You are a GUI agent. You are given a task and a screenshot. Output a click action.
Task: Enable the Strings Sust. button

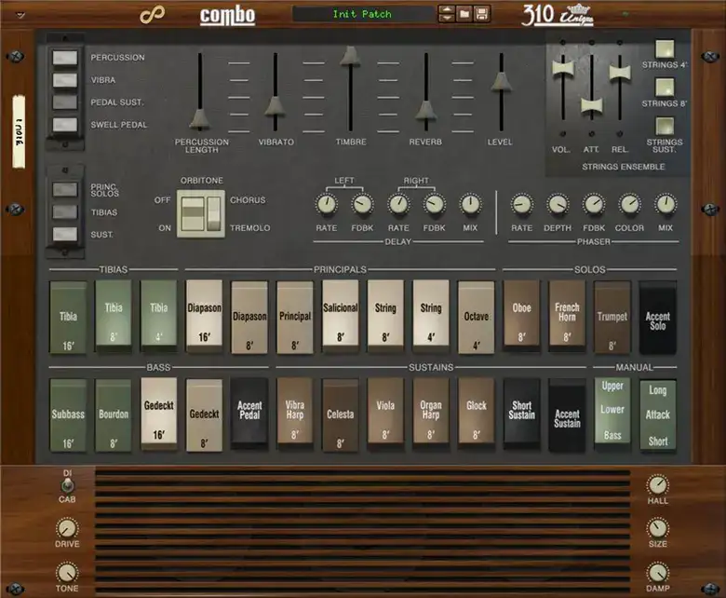click(665, 126)
